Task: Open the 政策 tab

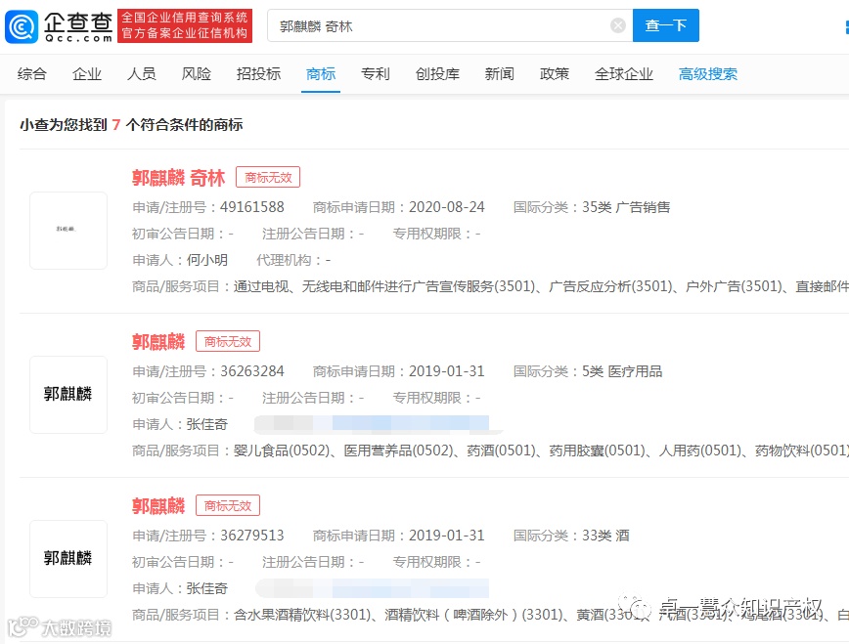Action: [555, 73]
